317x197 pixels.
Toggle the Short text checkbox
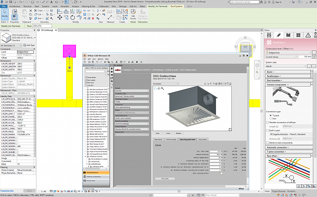pos(86,82)
